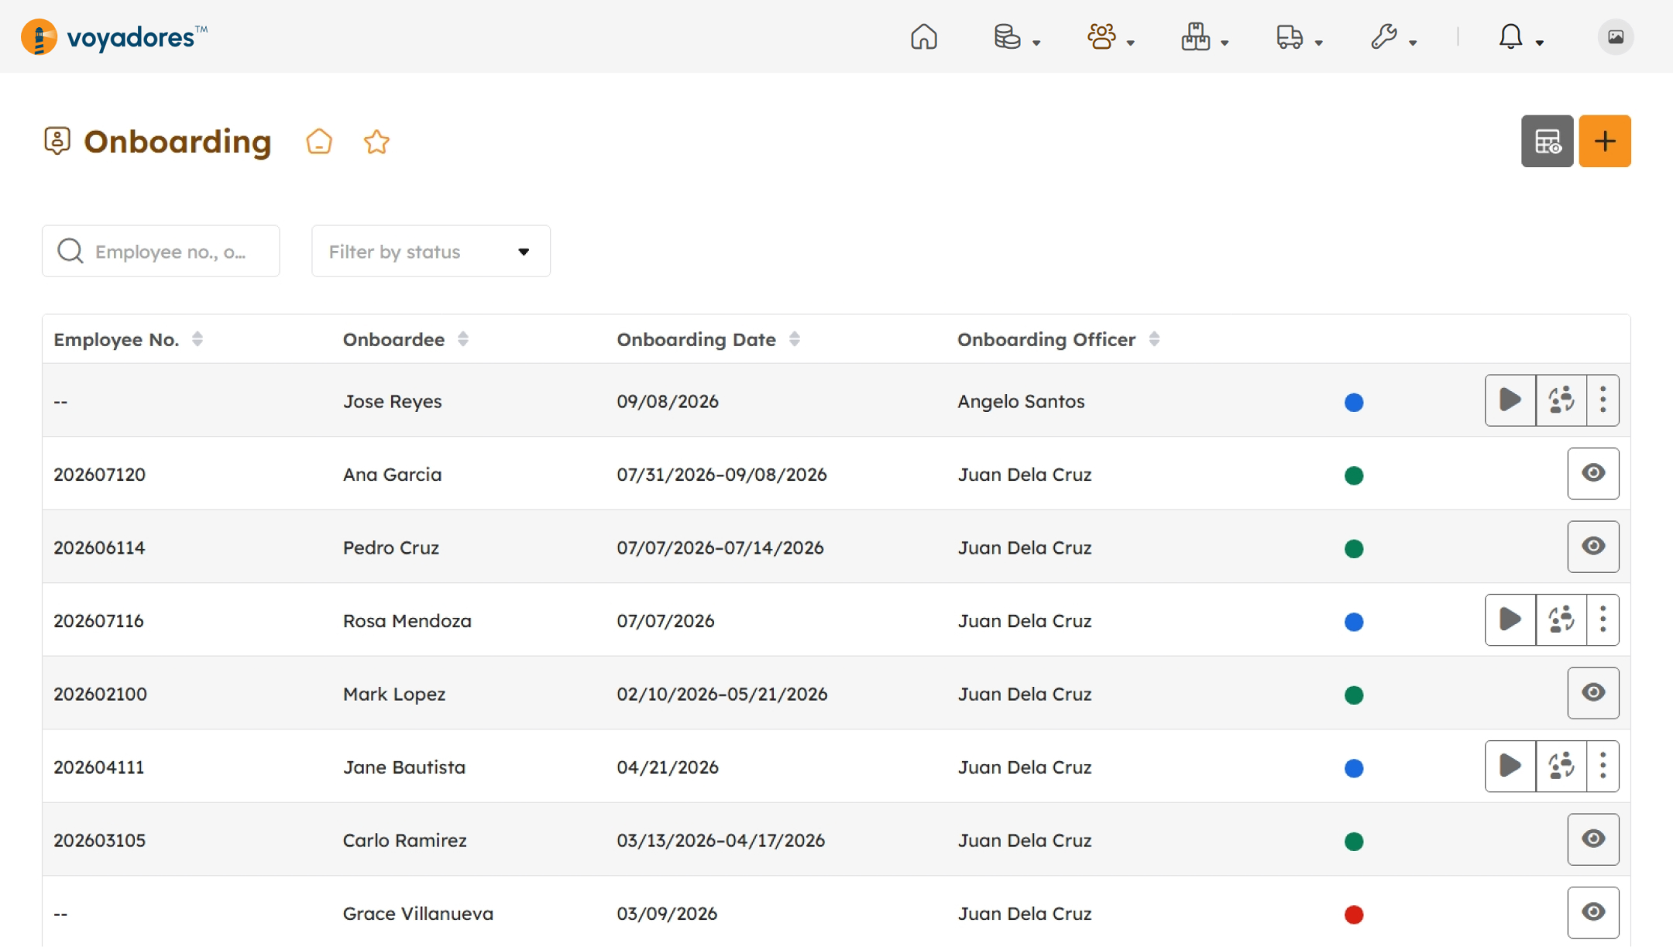Set Onboarding as home page icon

(x=319, y=142)
